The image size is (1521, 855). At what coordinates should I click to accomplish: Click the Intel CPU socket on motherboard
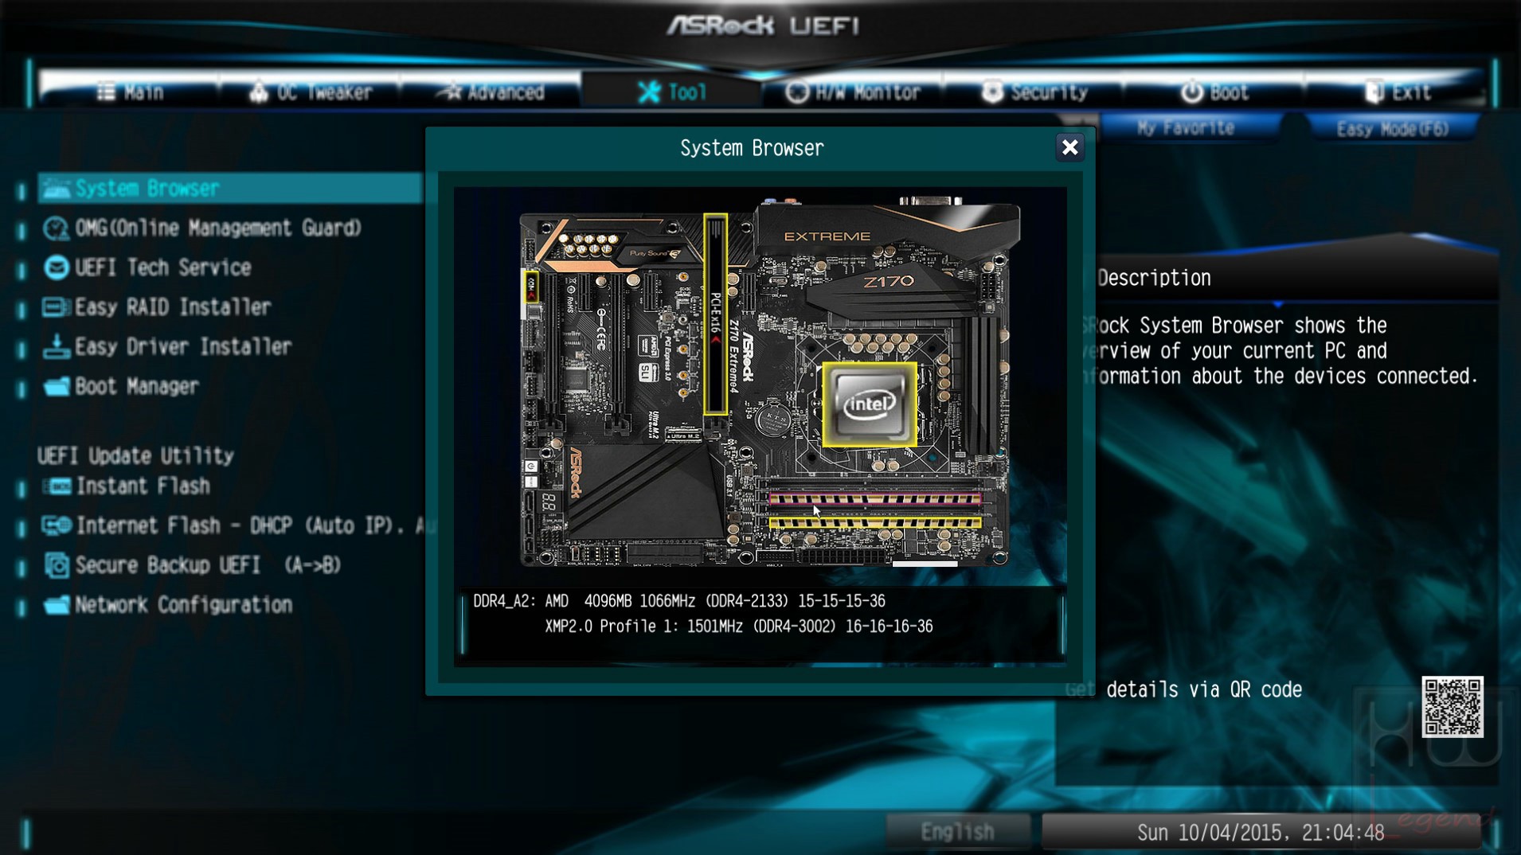coord(869,404)
